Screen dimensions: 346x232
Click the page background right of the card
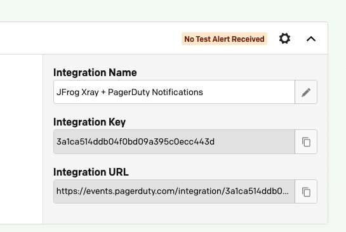[337, 124]
